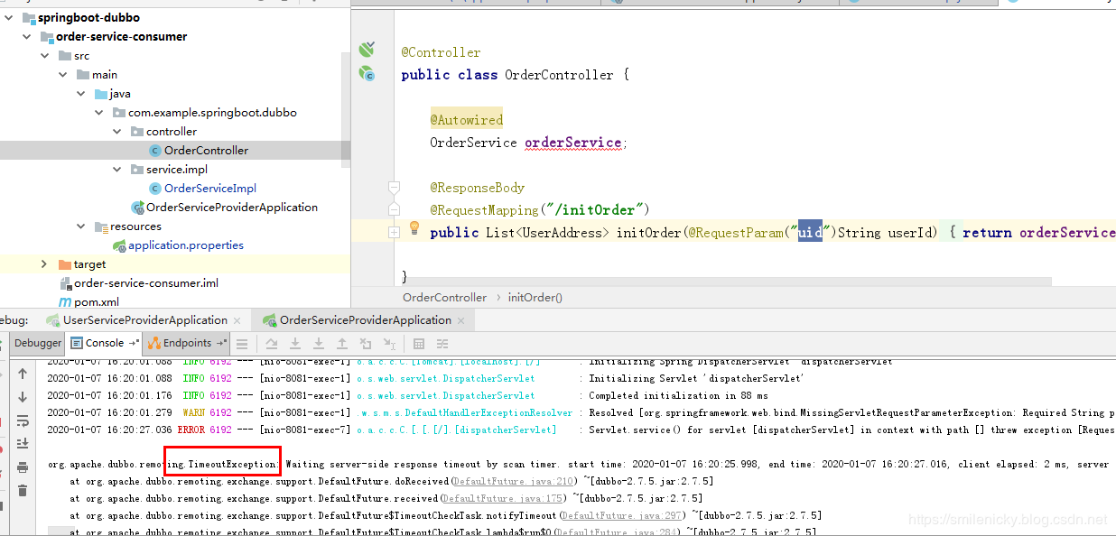Viewport: 1116px width, 536px height.
Task: Click the Step Out debugger icon
Action: click(342, 344)
